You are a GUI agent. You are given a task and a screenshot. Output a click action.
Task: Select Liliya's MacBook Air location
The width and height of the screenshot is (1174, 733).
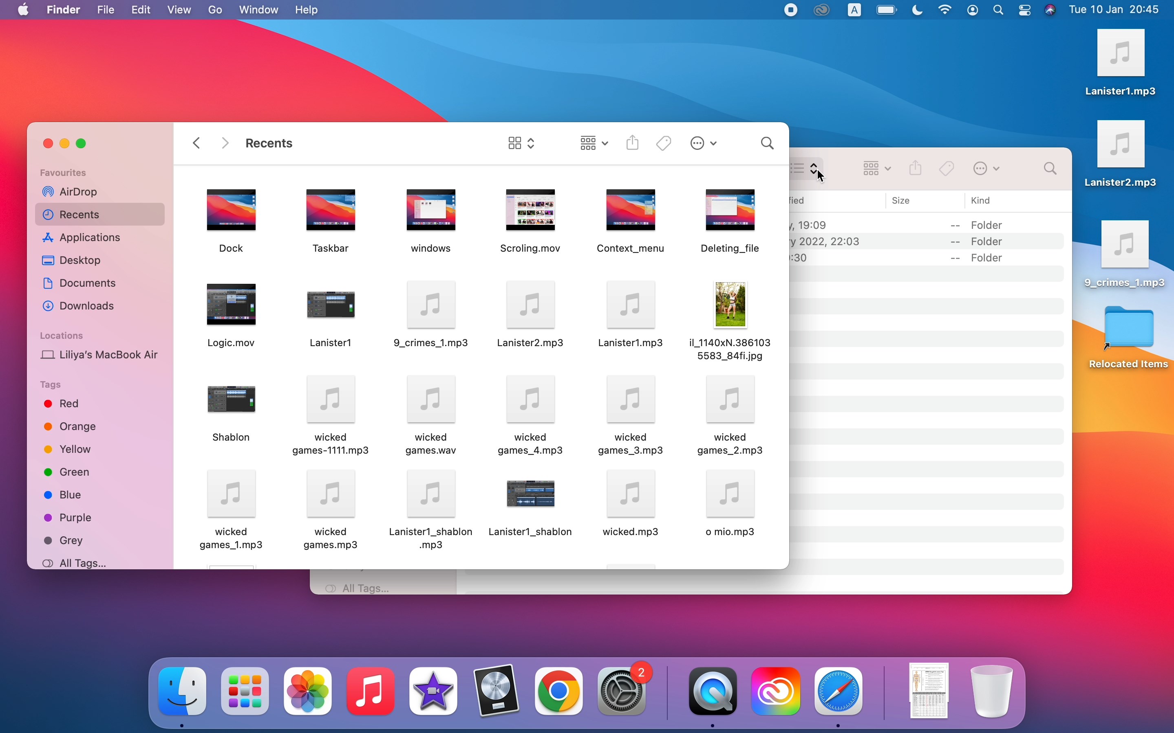click(x=100, y=355)
